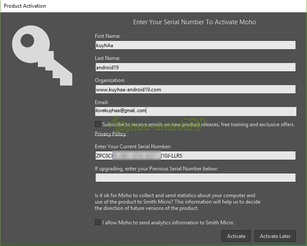The image size is (307, 246).
Task: Click the grey key icon
Action: coord(42,55)
